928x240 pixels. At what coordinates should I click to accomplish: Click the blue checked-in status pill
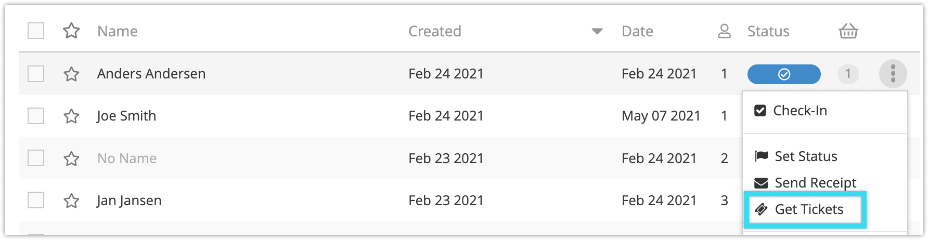[784, 74]
